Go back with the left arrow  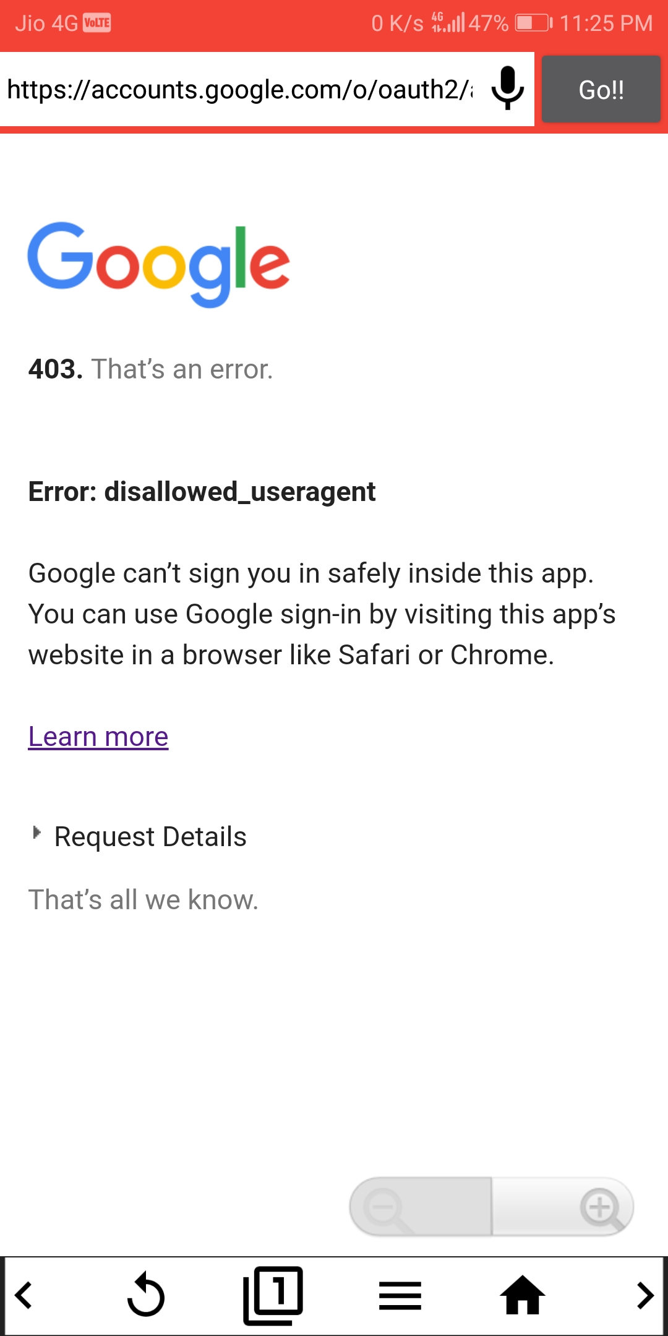[25, 1296]
